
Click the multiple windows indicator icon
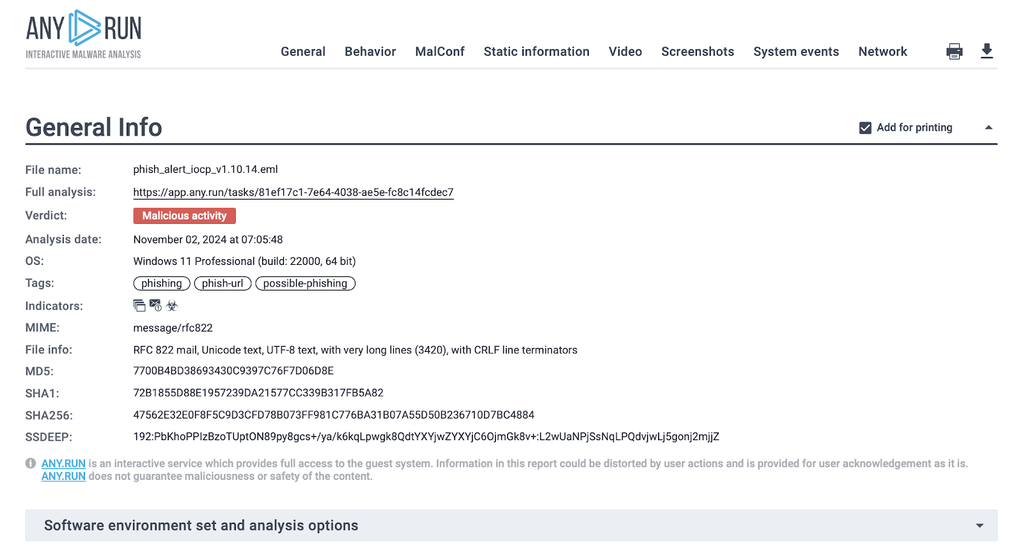click(139, 306)
